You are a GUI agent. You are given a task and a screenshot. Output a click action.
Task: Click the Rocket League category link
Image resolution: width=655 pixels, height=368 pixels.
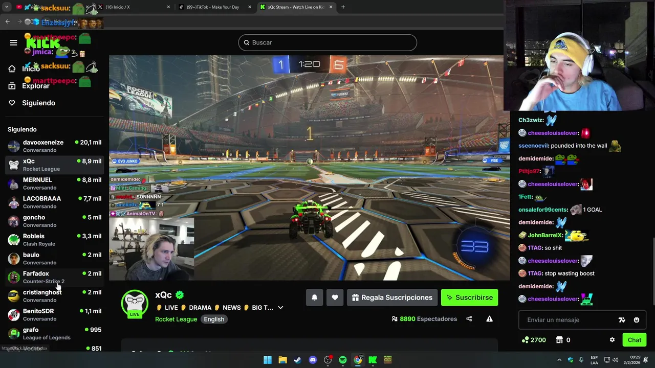[x=176, y=319]
